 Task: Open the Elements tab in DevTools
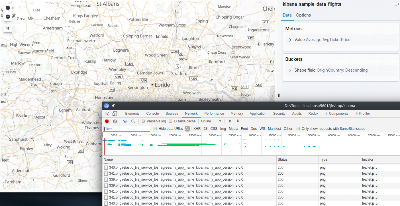point(132,114)
